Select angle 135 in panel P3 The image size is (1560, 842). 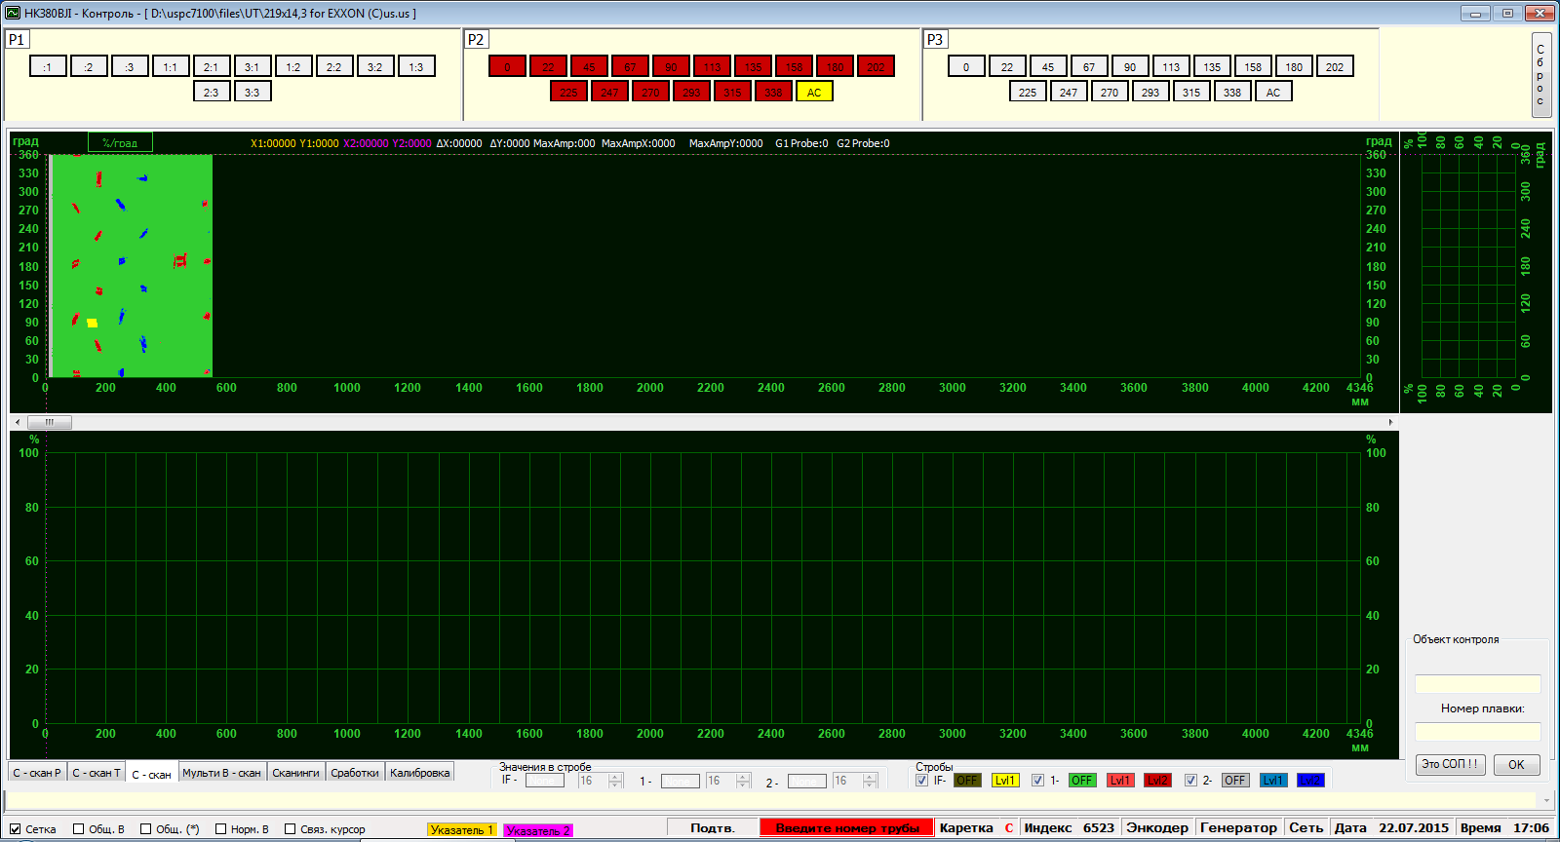click(x=1212, y=66)
